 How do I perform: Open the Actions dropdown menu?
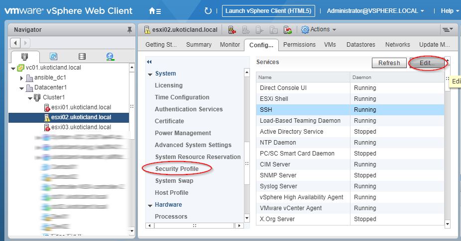pyautogui.click(x=323, y=29)
